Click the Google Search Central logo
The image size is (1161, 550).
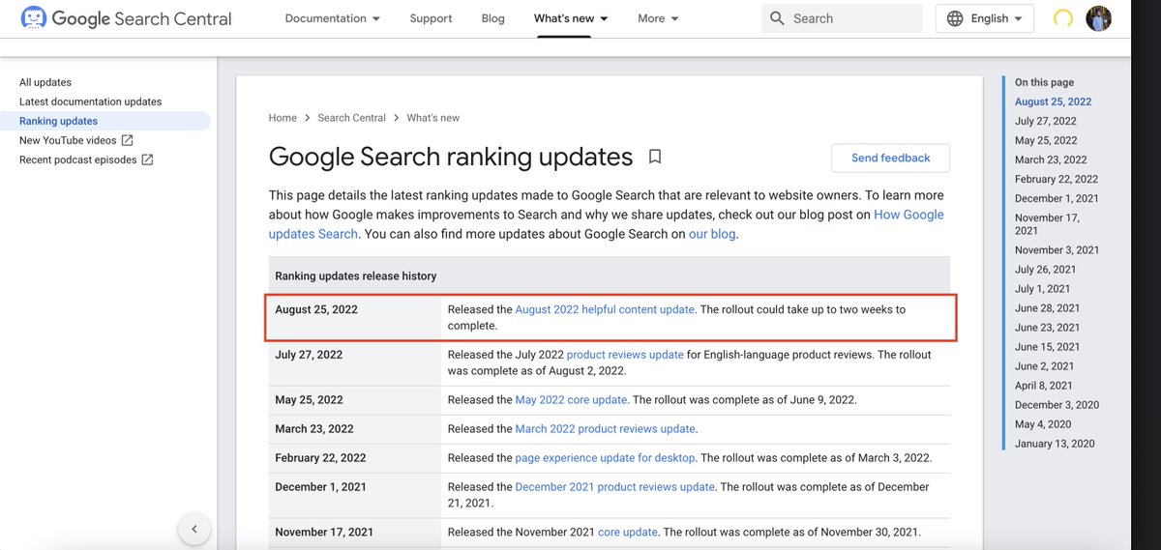[x=127, y=18]
